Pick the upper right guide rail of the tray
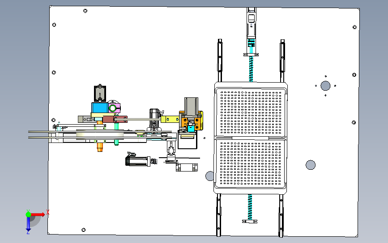Viewport: 388px width, 243px height. click(x=282, y=61)
